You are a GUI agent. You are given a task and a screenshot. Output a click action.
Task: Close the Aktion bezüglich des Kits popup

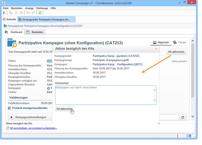[156, 49]
